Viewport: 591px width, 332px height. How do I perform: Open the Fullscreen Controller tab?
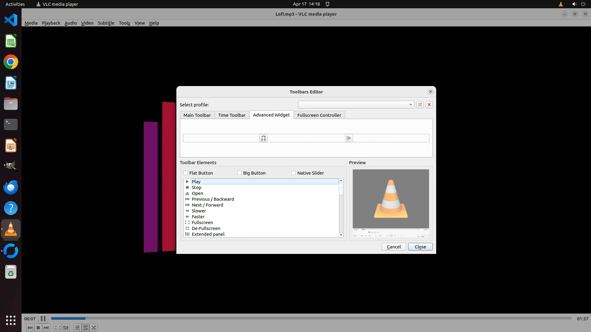pyautogui.click(x=319, y=115)
